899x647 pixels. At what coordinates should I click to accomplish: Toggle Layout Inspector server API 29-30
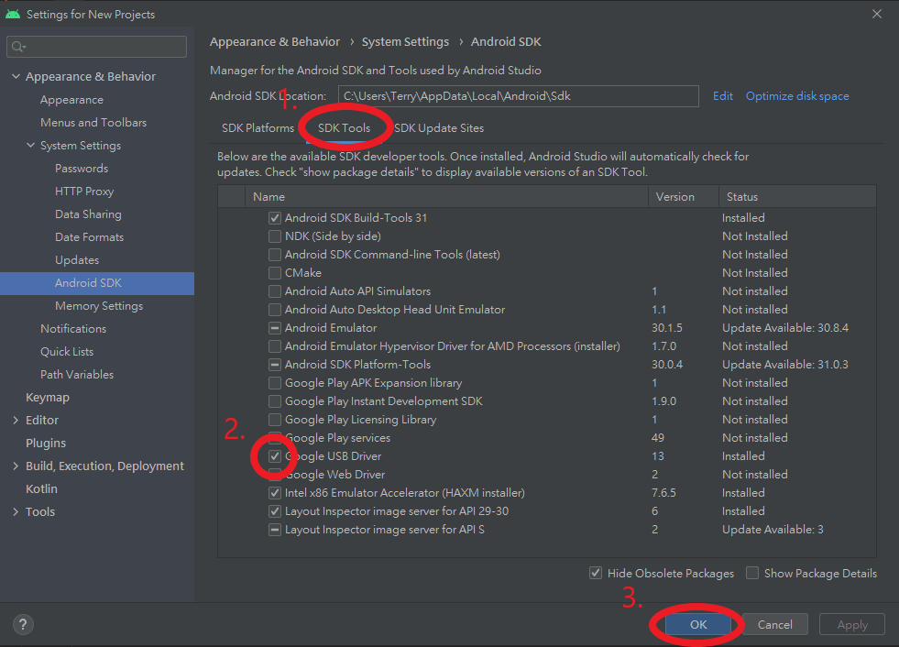pyautogui.click(x=275, y=511)
